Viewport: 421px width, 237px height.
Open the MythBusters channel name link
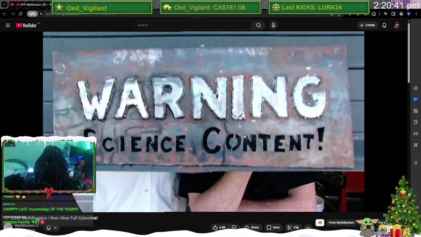tap(25, 226)
